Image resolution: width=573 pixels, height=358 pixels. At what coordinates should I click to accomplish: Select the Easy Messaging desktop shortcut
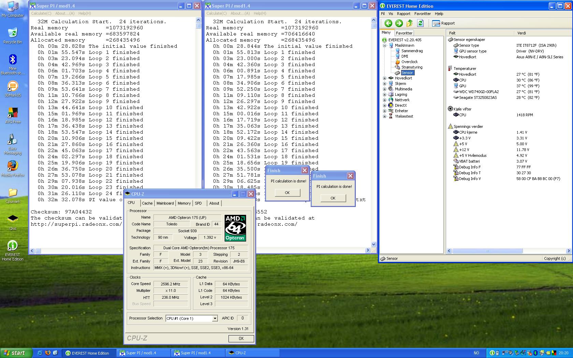(13, 144)
